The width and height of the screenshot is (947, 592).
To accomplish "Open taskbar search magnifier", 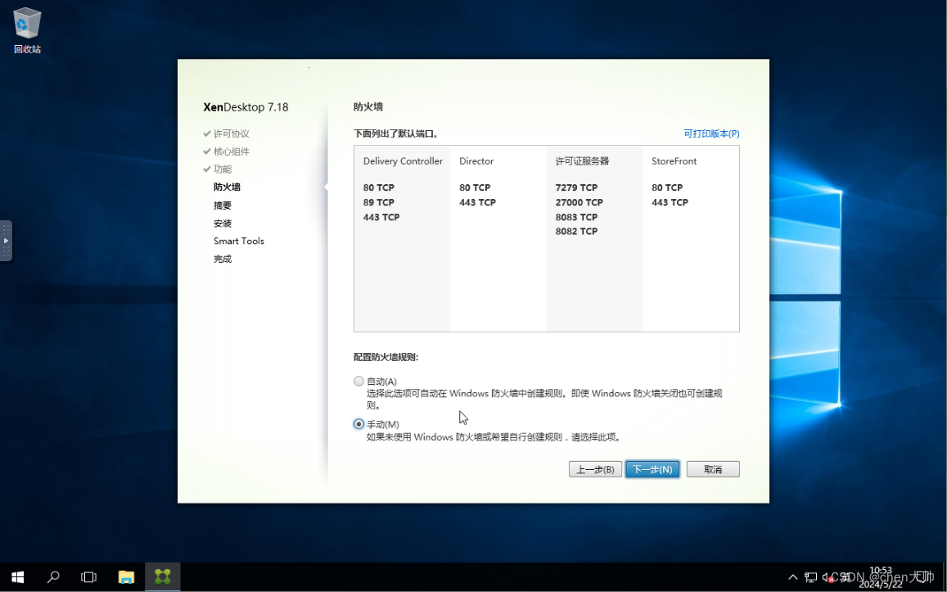I will (53, 577).
